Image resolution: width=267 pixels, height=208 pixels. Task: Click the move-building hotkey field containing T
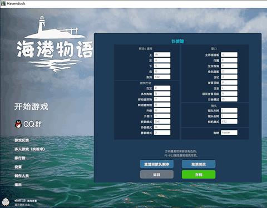tap(162, 99)
